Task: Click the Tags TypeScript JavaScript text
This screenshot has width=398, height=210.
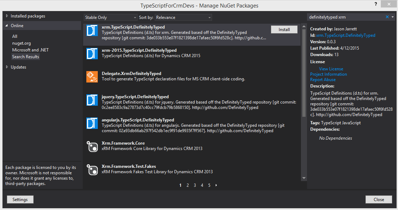Action: coord(335,123)
